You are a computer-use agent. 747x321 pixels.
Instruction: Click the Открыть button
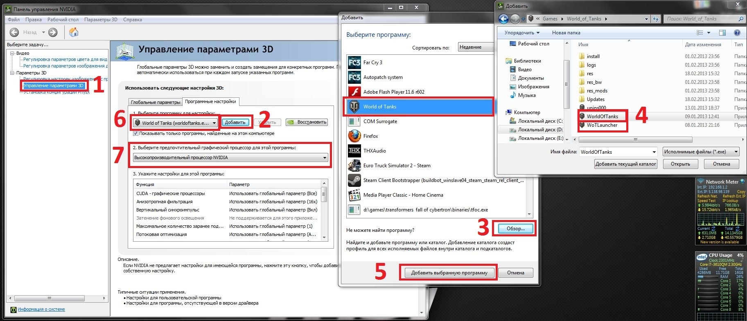click(x=680, y=164)
